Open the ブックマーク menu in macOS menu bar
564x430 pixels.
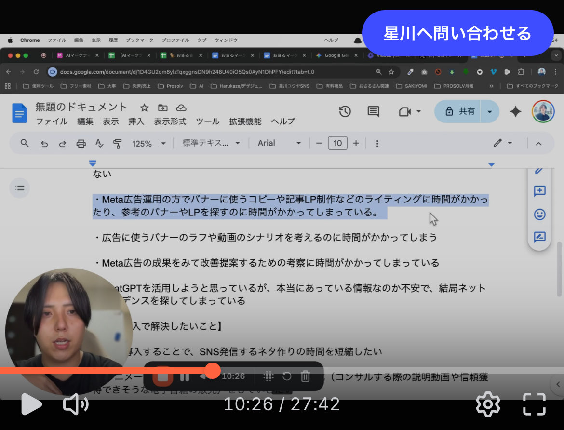140,40
